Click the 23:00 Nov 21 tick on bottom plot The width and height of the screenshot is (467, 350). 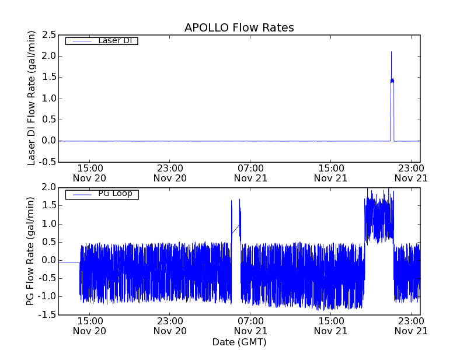point(412,325)
